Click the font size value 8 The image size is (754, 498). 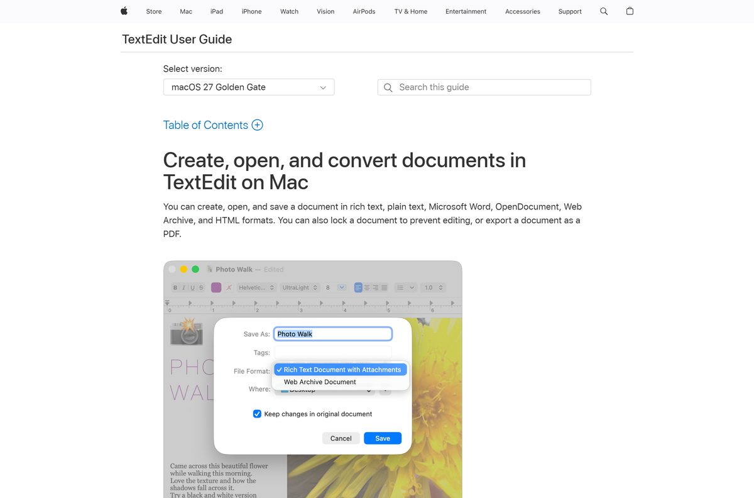tap(328, 287)
